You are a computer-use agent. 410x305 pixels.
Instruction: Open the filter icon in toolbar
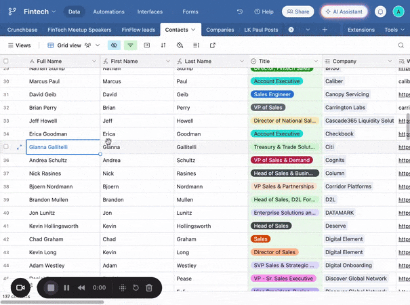click(130, 45)
